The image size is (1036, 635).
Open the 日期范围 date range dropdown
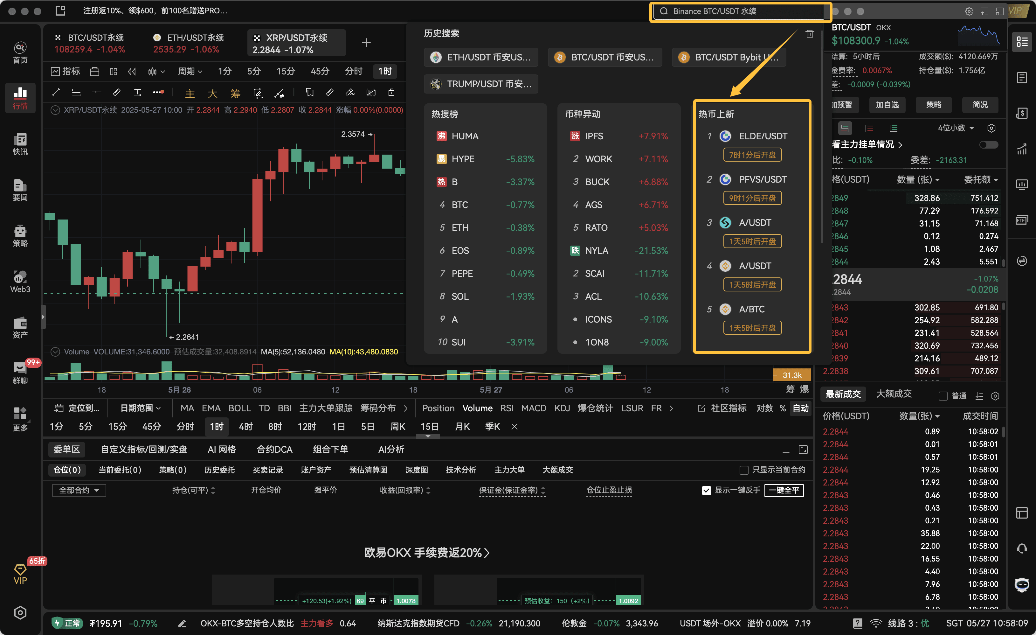click(x=141, y=408)
